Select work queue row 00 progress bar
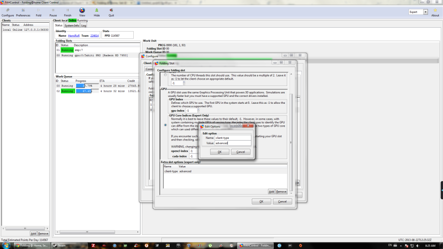 [87, 86]
